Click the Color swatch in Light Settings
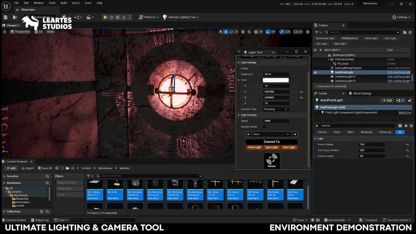This screenshot has width=416, height=234. [x=276, y=80]
